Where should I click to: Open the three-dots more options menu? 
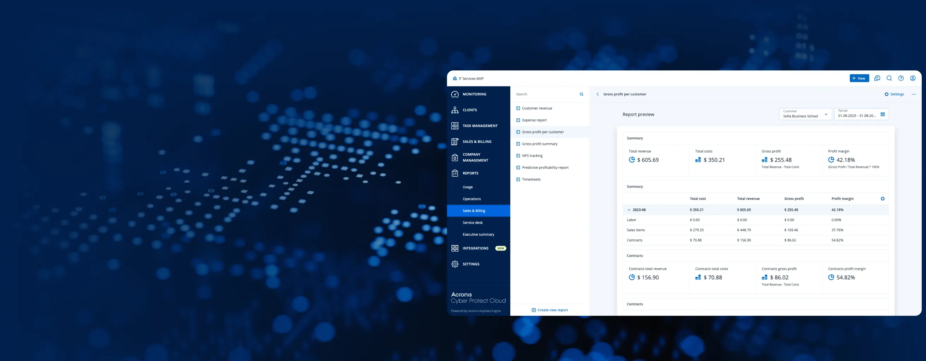(913, 94)
